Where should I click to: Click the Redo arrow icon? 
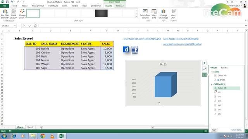coord(18,2)
